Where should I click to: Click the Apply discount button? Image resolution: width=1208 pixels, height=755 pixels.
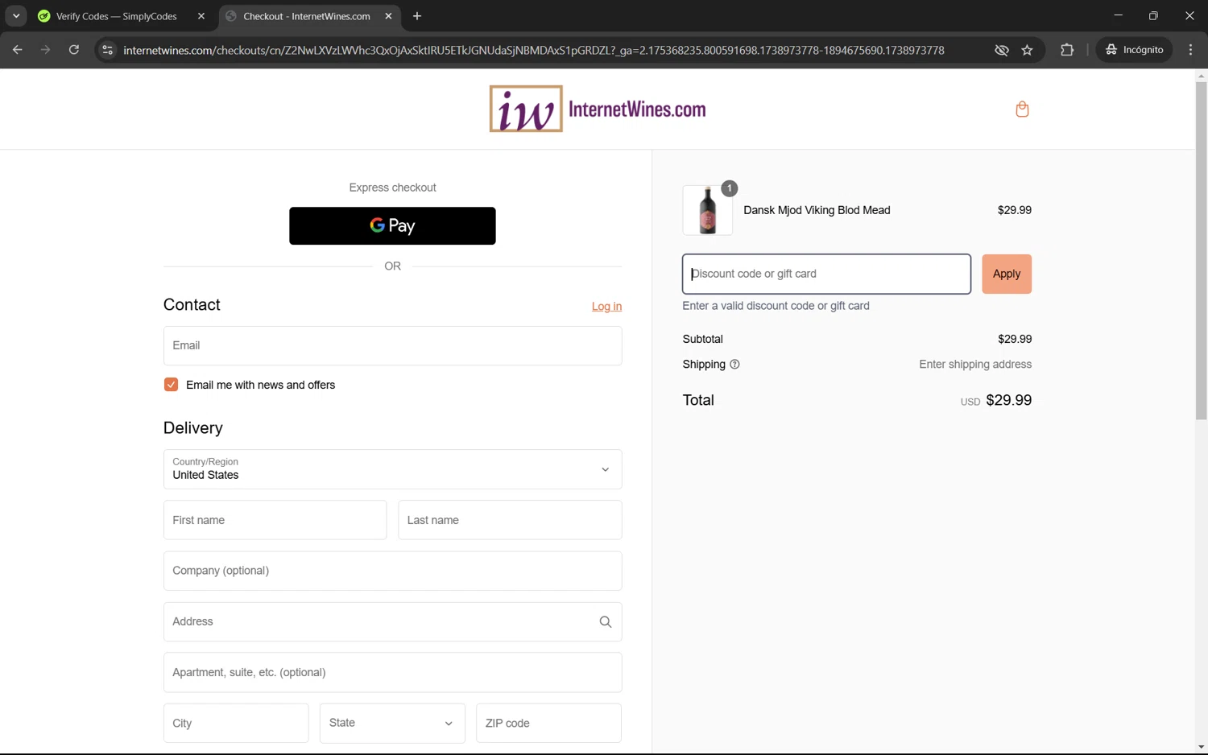pos(1007,274)
